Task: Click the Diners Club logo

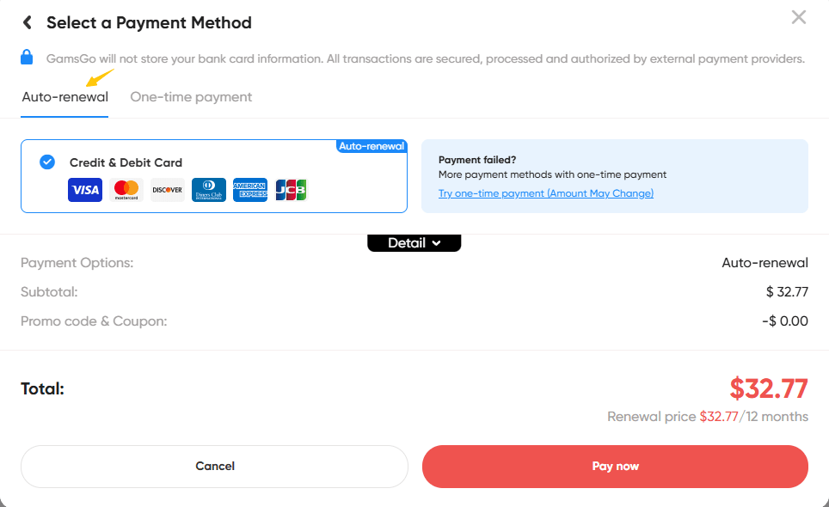Action: click(209, 190)
